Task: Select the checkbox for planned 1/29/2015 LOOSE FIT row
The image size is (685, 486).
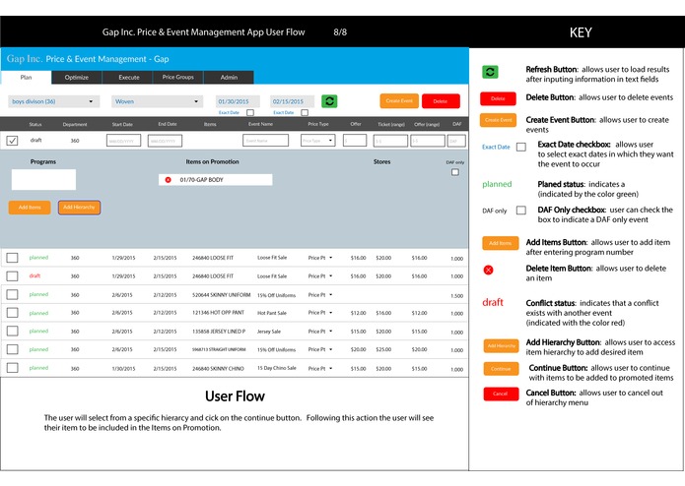Action: click(12, 258)
